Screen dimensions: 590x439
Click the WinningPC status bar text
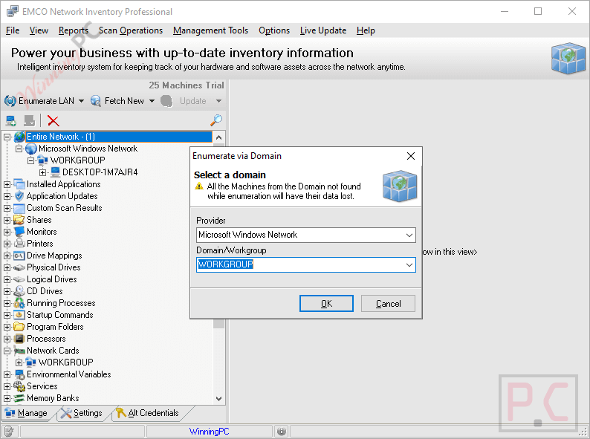click(x=210, y=432)
